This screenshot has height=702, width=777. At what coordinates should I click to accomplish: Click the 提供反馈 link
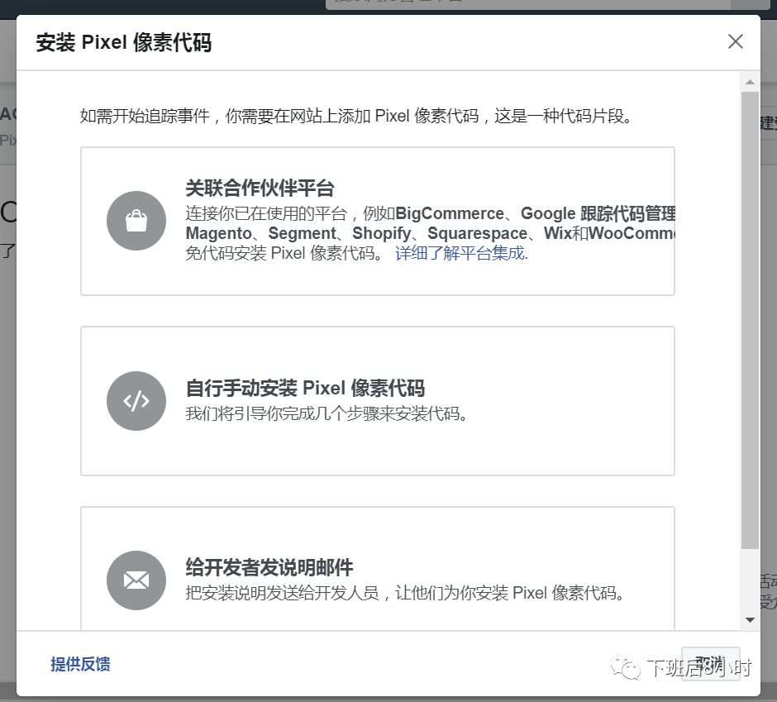pos(80,664)
